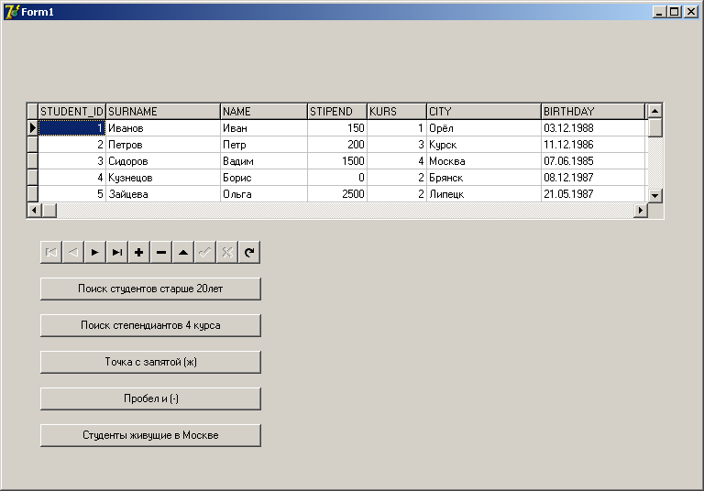Click 'Точка с запятой (ж)' button
704x491 pixels.
click(150, 362)
